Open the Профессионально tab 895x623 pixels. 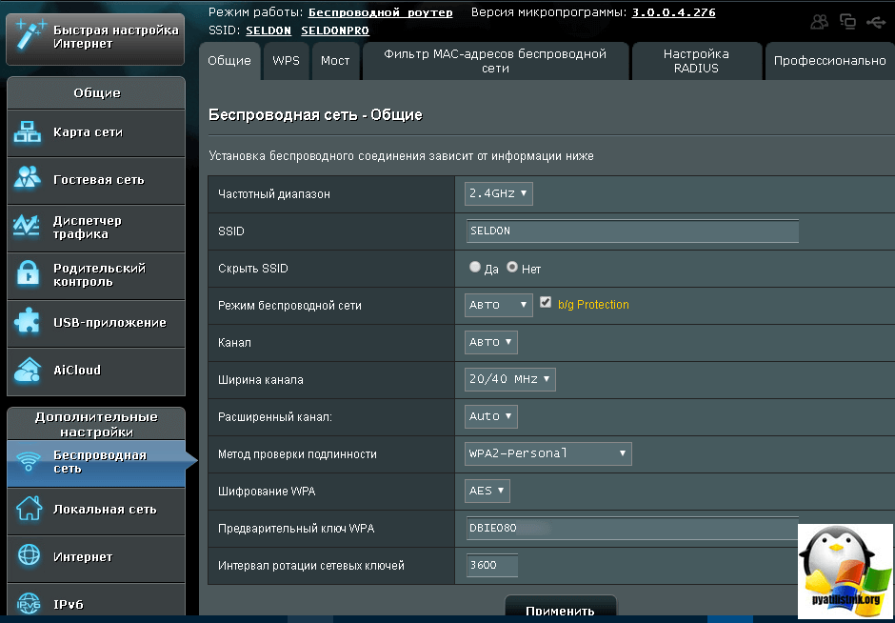click(829, 61)
